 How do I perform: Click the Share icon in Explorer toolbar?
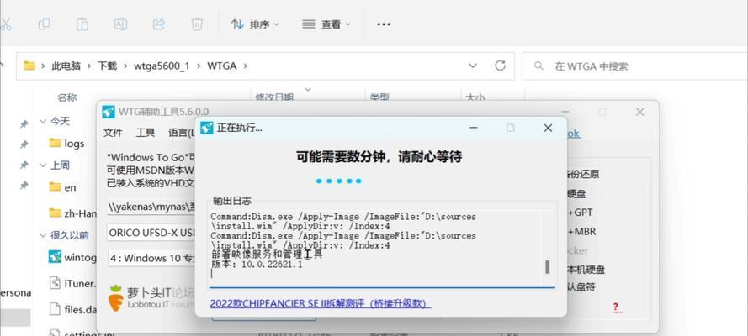[158, 24]
